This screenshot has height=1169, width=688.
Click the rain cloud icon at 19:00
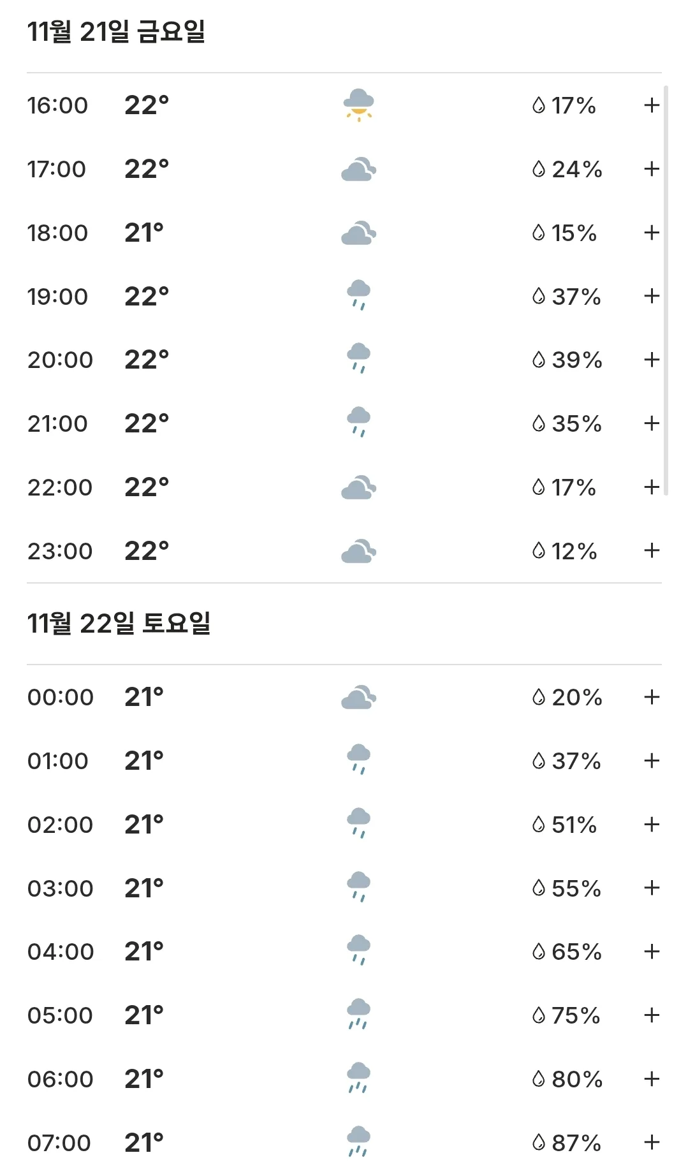(358, 295)
